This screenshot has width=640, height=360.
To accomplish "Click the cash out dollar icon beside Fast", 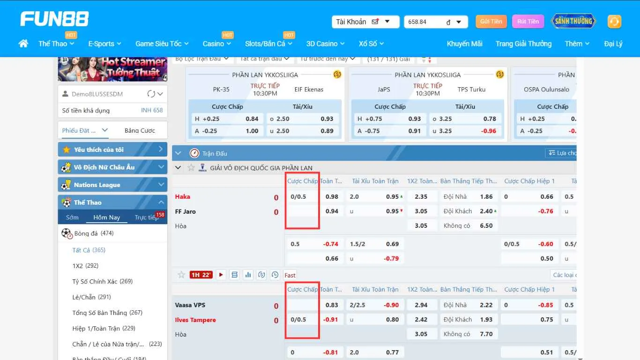I will pos(261,275).
